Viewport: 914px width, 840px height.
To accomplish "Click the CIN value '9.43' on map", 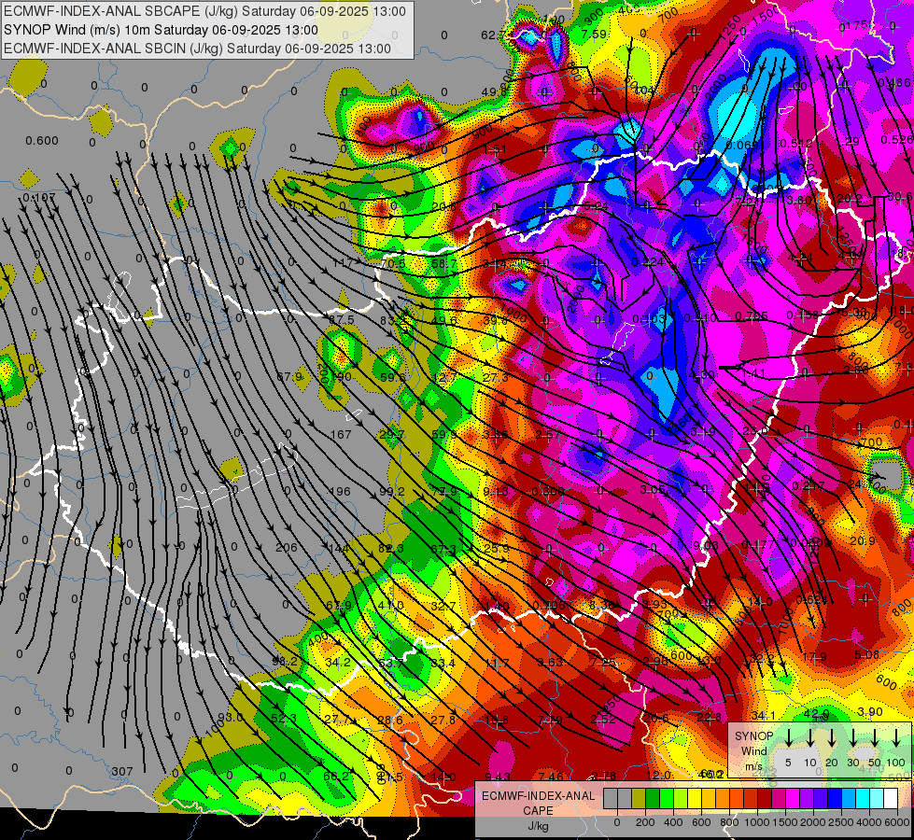I will [498, 776].
